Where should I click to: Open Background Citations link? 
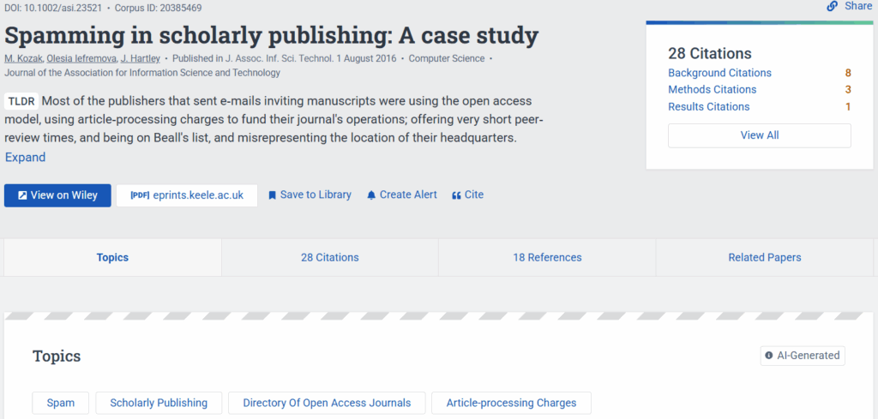coord(719,73)
